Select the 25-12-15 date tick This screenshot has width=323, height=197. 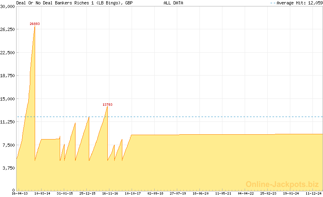click(x=87, y=193)
